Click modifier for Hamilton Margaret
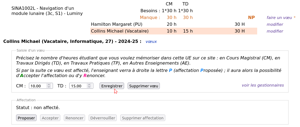Image resolution: width=300 pixels, height=127 pixels. 275,24
